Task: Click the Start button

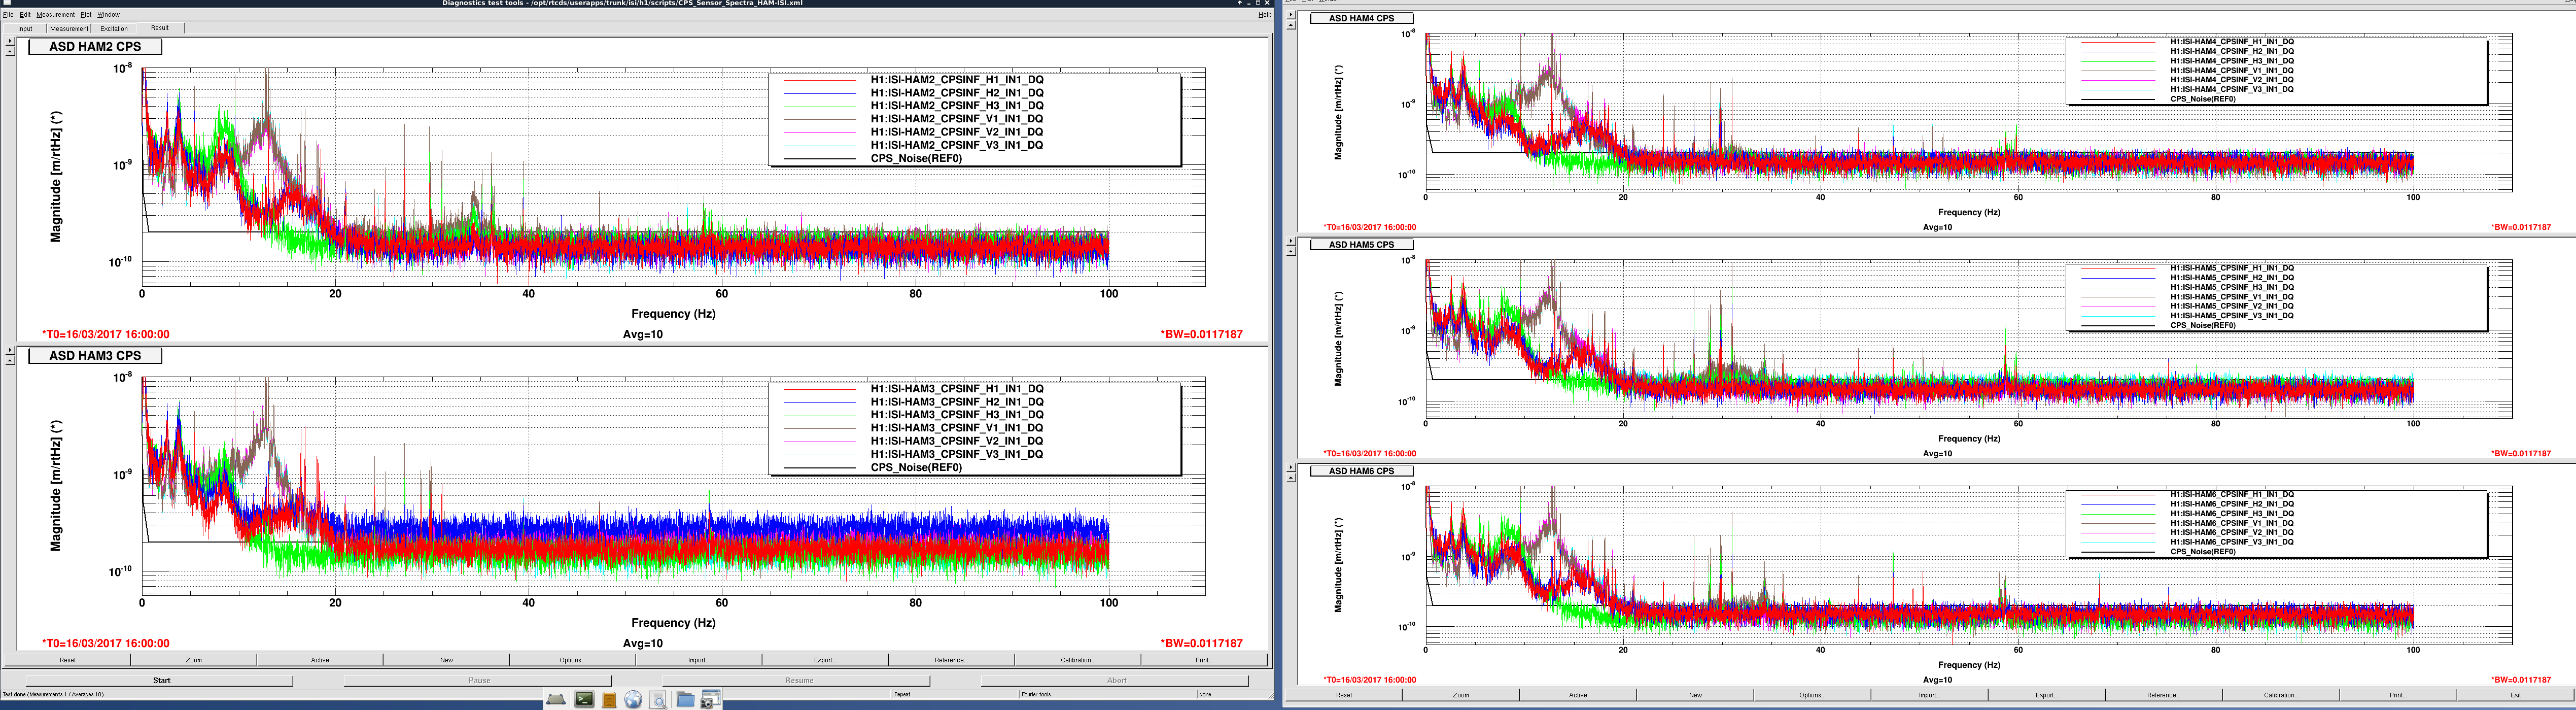Action: pyautogui.click(x=161, y=680)
